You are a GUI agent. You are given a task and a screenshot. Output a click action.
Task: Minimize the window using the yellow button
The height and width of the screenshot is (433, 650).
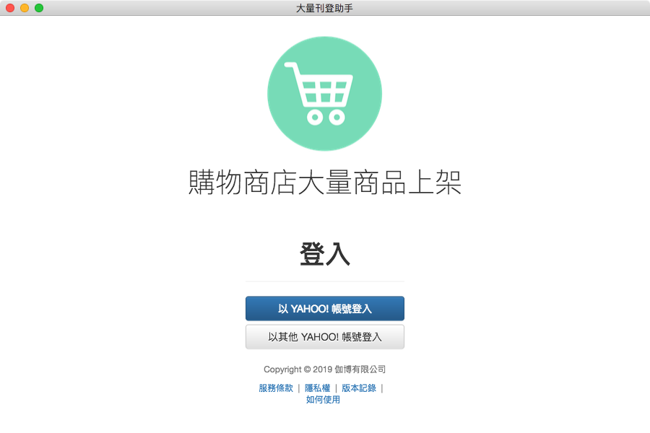tap(25, 8)
